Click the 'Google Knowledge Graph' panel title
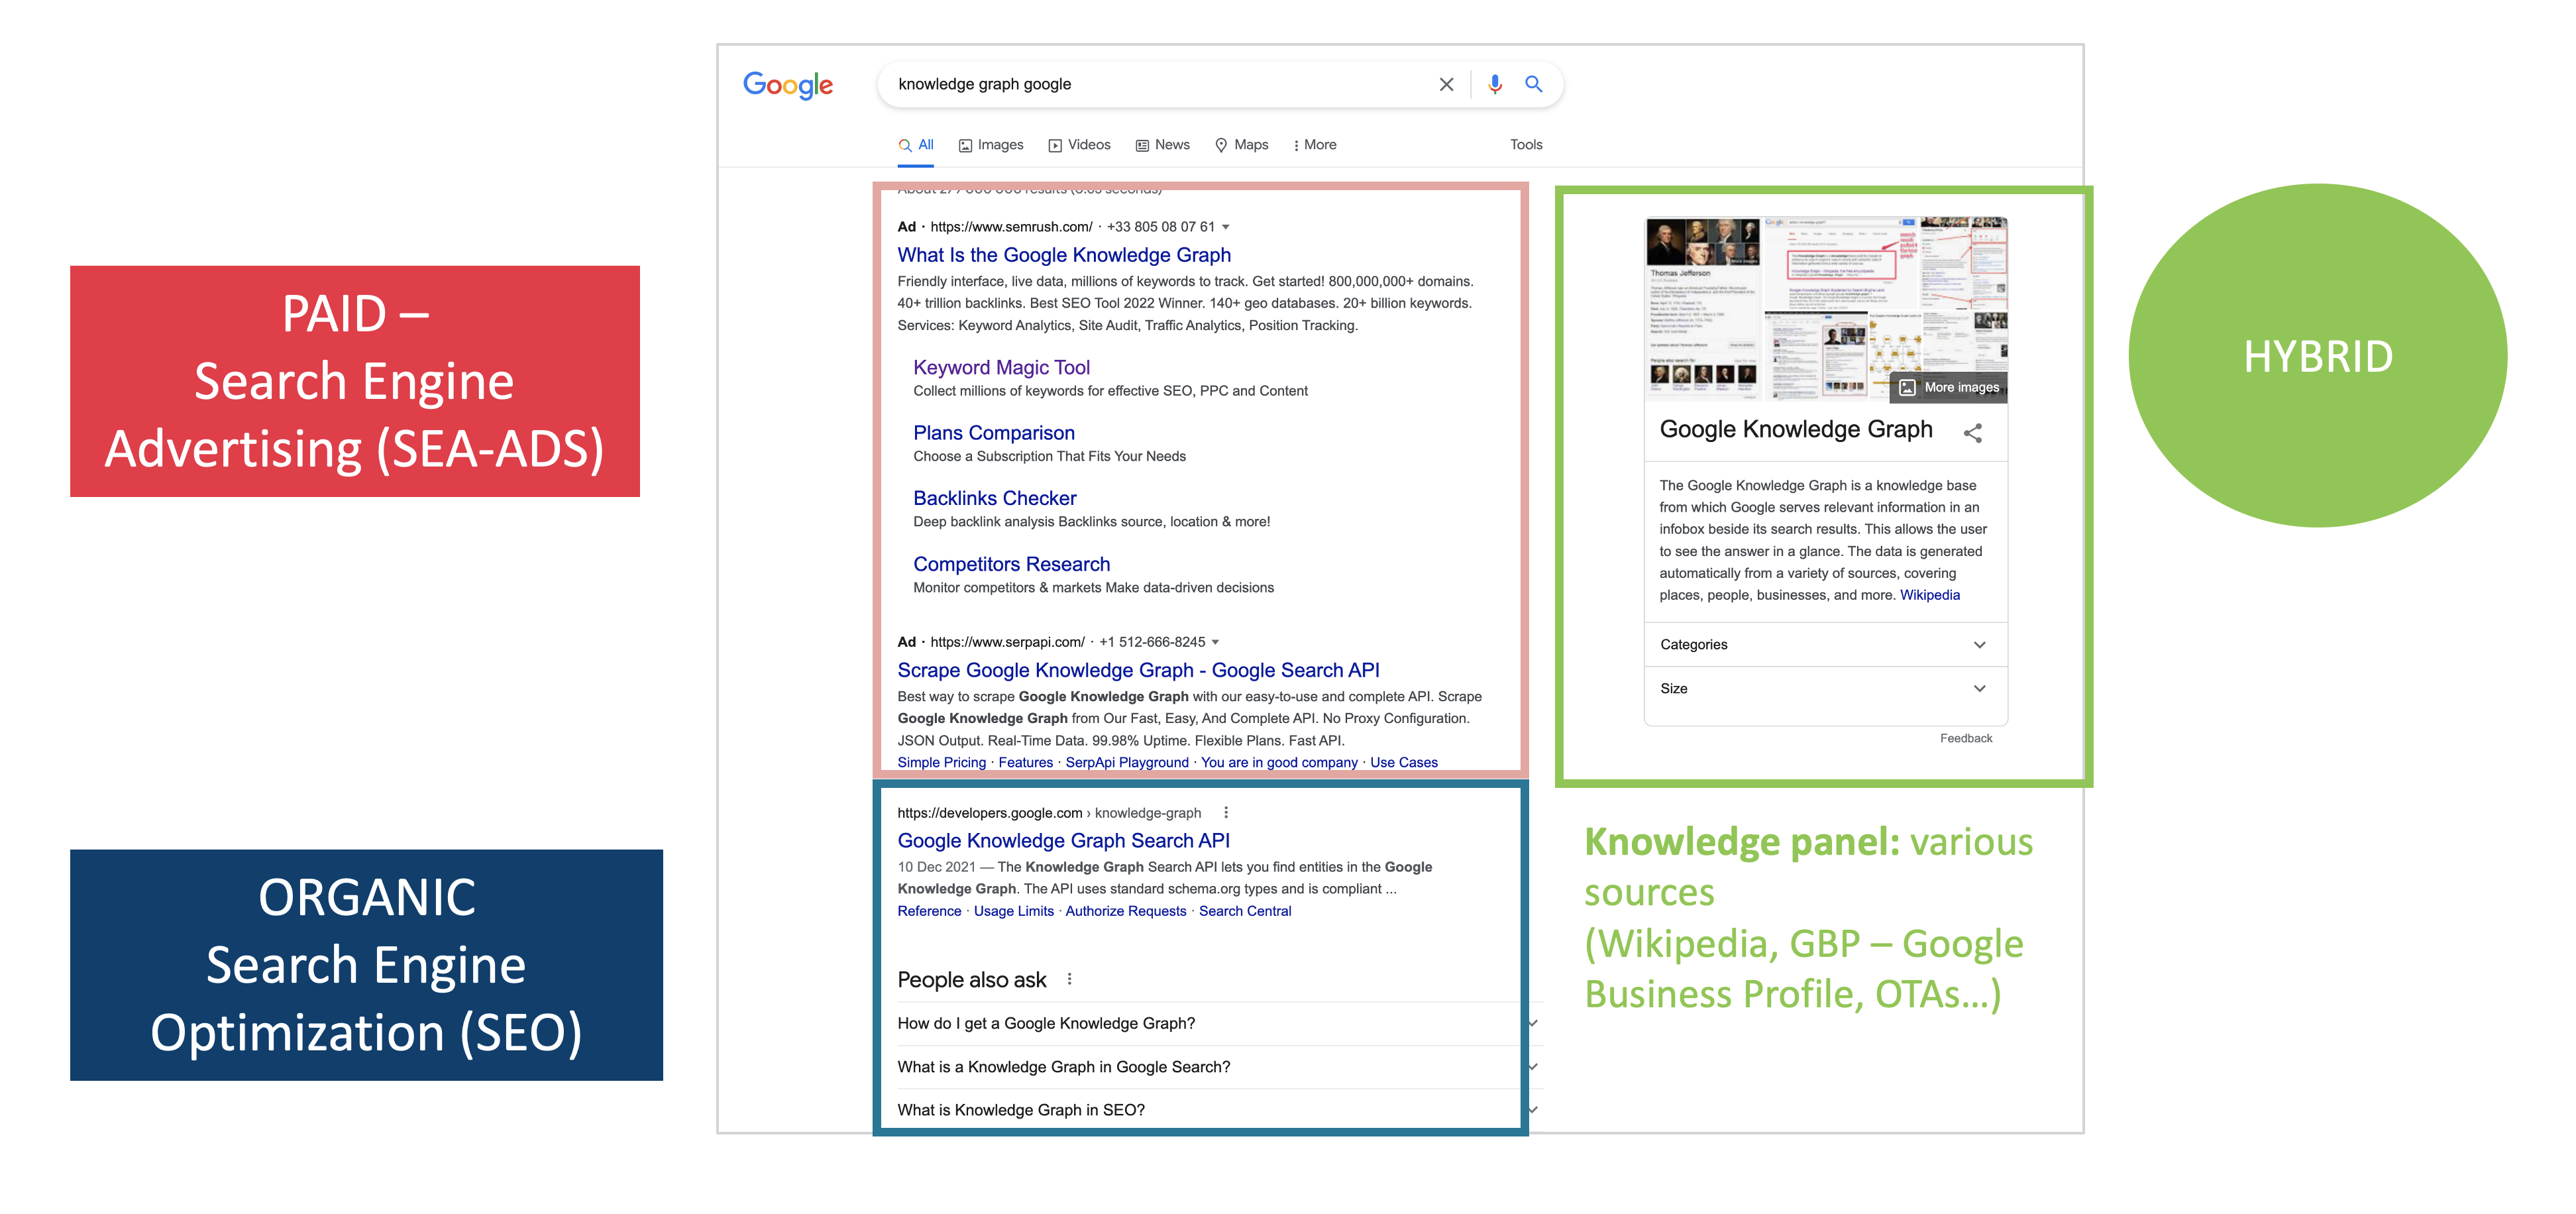2576x1214 pixels. click(1796, 429)
